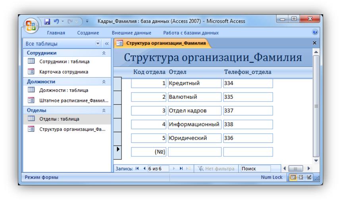Viewport: 341px width, 202px height.
Task: Click the empty Отдел field in new record
Action: pos(195,152)
